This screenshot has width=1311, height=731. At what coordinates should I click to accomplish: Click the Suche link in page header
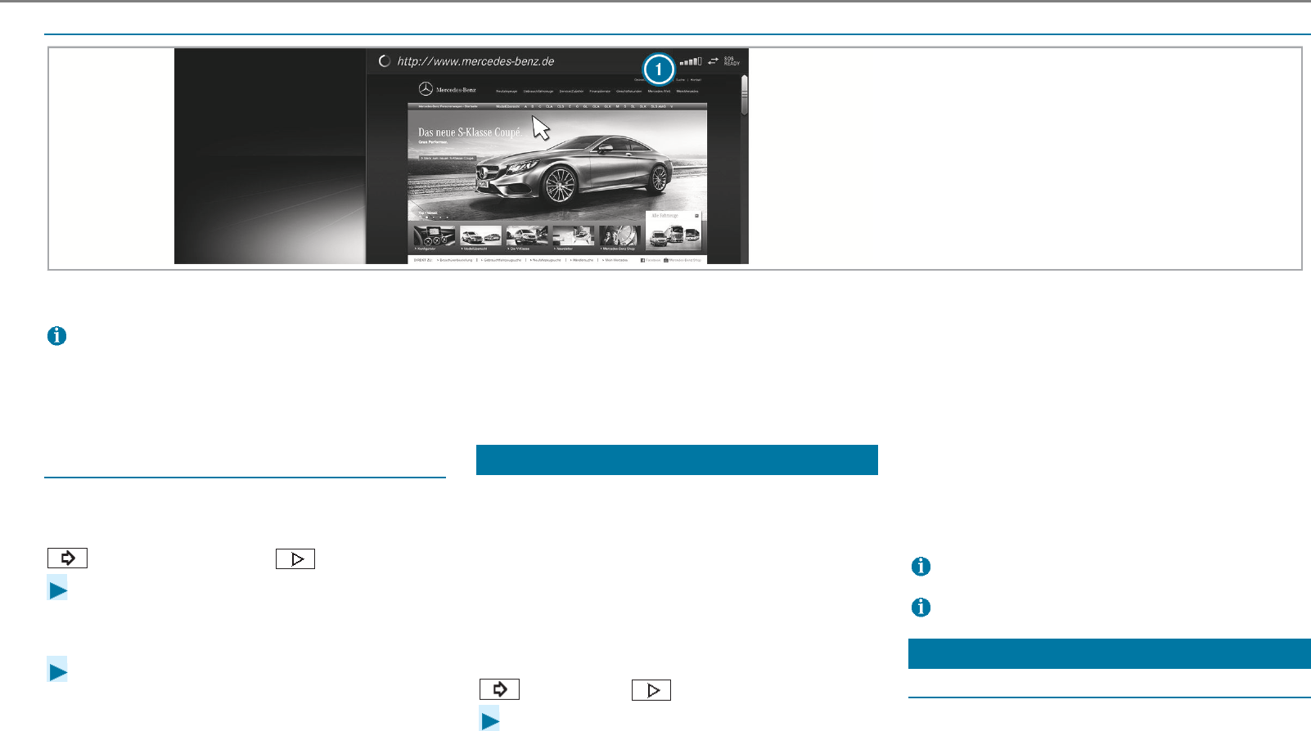point(680,80)
